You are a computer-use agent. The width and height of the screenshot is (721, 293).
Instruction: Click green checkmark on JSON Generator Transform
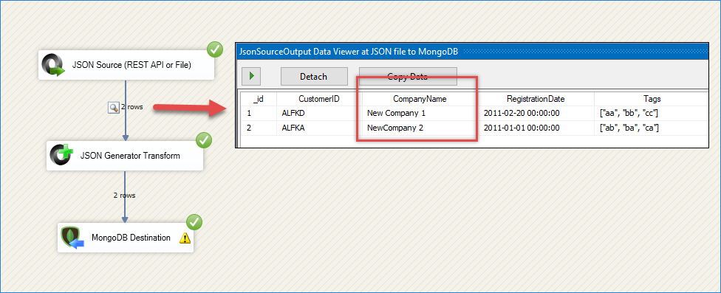tap(204, 140)
